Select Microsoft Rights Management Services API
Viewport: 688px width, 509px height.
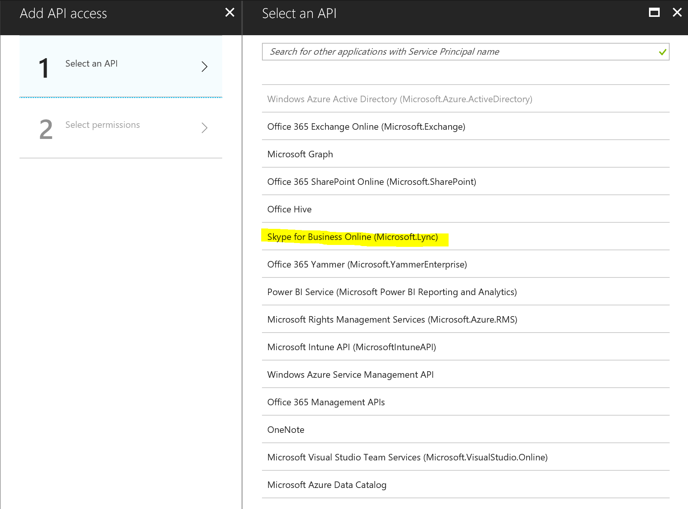[465, 319]
